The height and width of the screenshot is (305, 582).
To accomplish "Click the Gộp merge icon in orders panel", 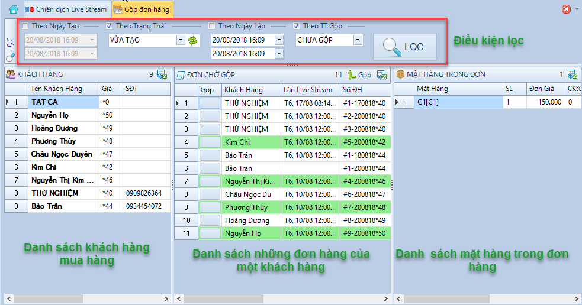I will [359, 74].
